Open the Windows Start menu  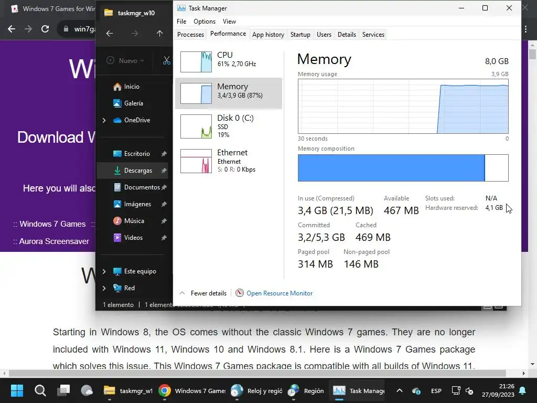click(17, 390)
